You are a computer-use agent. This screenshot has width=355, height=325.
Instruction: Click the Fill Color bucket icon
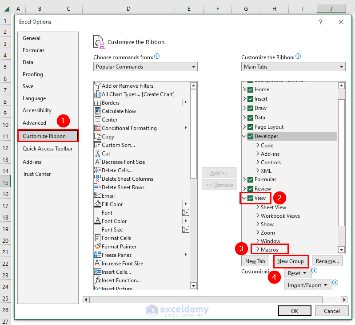point(98,204)
